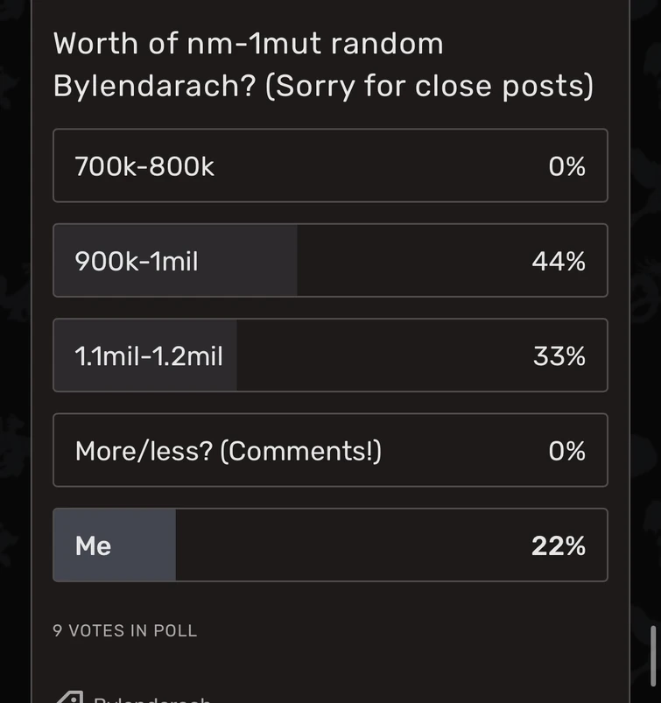This screenshot has width=661, height=703.
Task: Click the 0% beside More/less? (Comments!)
Action: click(566, 451)
